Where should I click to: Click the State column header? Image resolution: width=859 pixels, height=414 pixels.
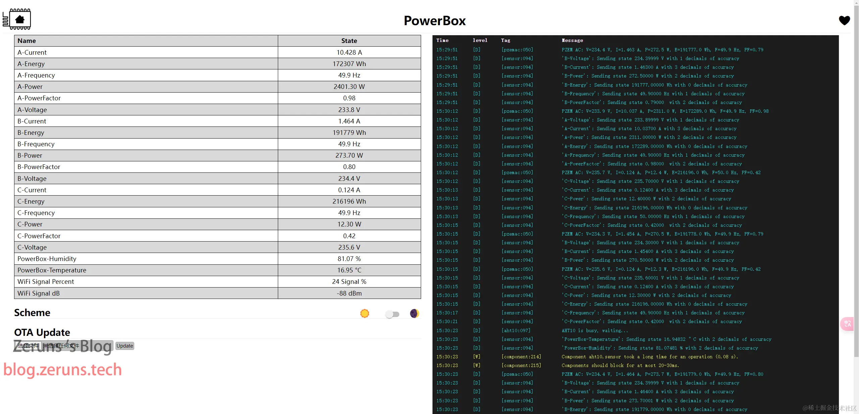click(x=349, y=41)
